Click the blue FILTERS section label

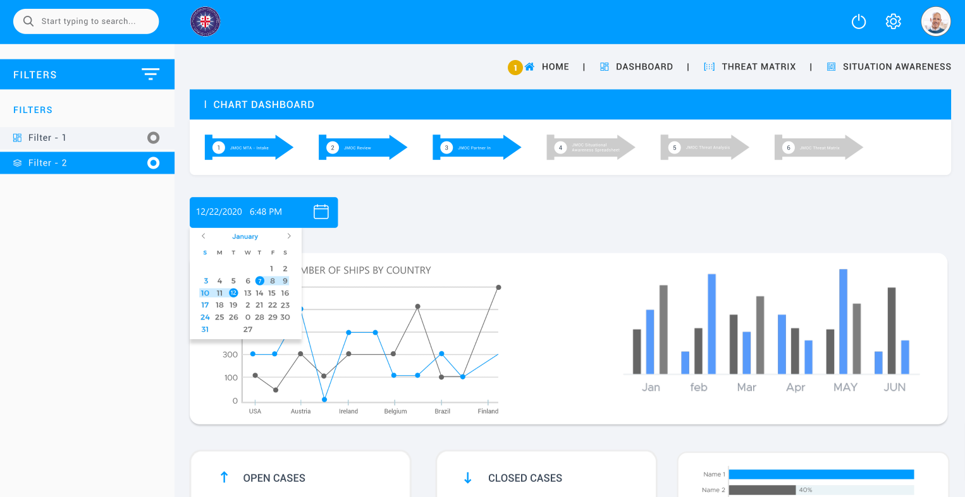33,110
